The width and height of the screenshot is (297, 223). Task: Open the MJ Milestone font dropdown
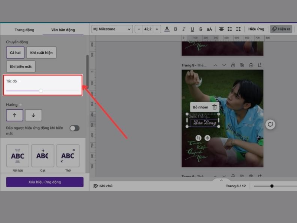[x=112, y=29]
